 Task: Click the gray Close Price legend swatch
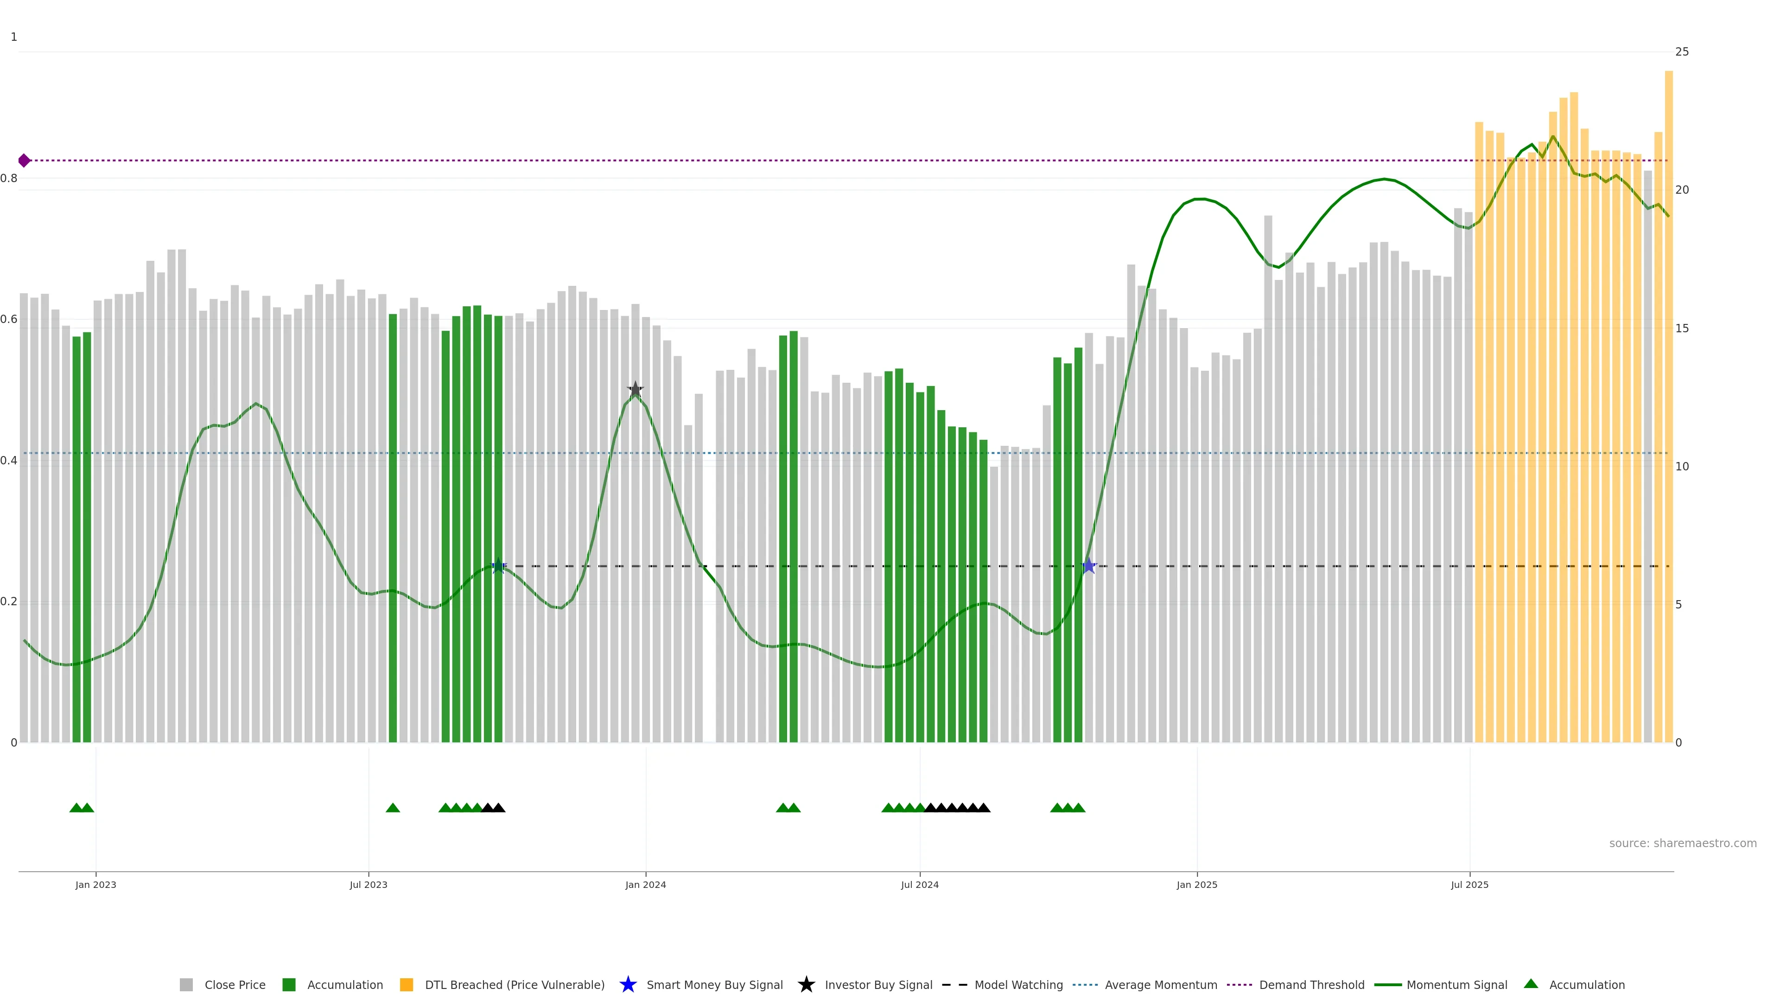(x=186, y=984)
